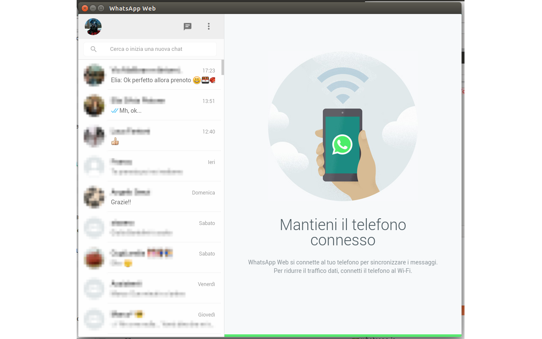The height and width of the screenshot is (339, 542).
Task: Click the default avatar of Ieri chat
Action: (94, 167)
